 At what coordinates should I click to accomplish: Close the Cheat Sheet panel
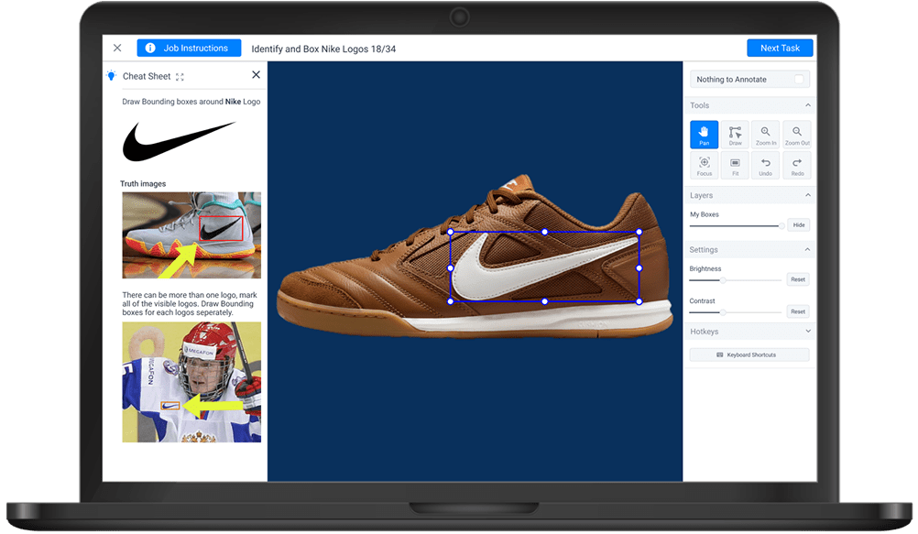pyautogui.click(x=256, y=75)
